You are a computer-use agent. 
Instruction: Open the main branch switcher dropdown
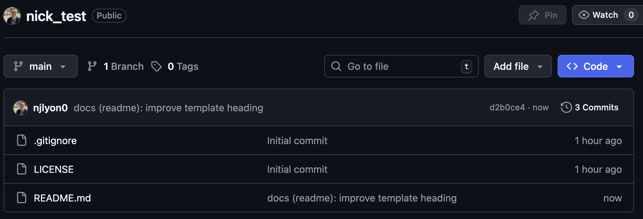pos(40,66)
